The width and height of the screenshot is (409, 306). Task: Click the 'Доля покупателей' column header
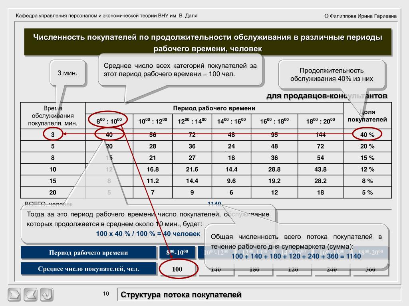[367, 116]
